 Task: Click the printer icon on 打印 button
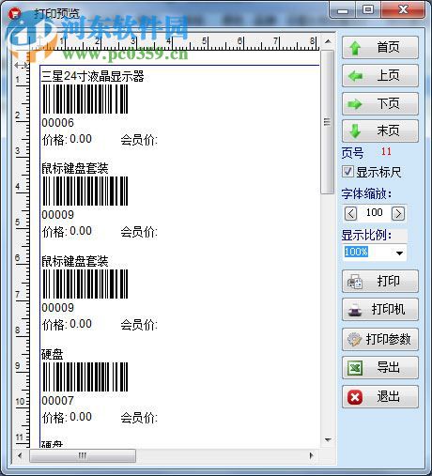pos(355,282)
